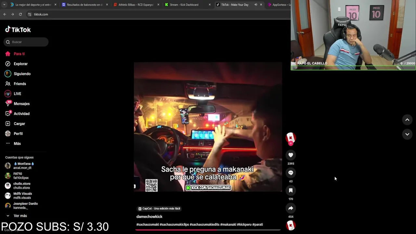
Task: Focus the Buscar search field
Action: [26, 42]
